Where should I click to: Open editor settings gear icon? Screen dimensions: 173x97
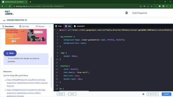[x=143, y=94]
